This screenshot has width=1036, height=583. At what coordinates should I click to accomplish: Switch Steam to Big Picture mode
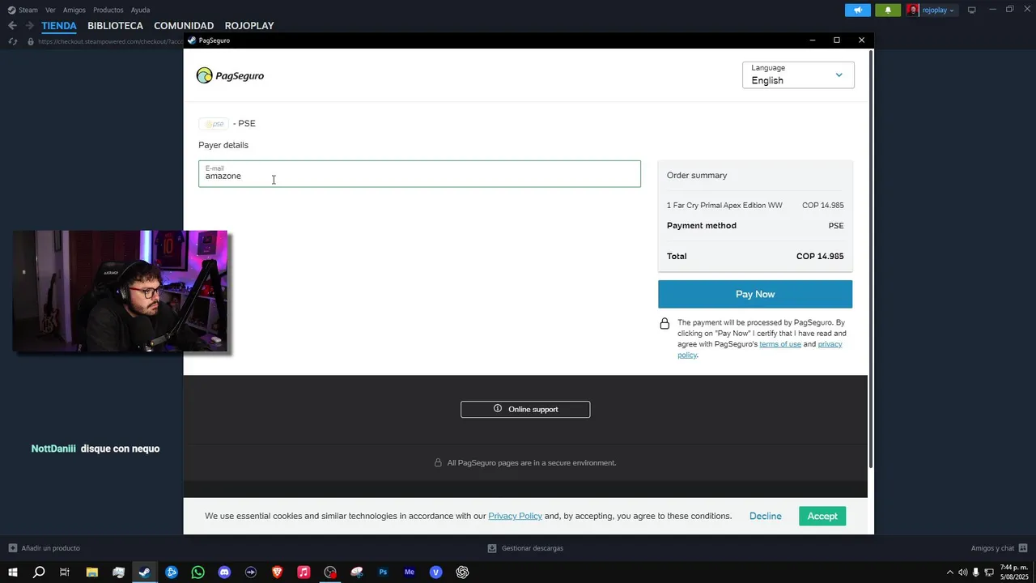click(x=972, y=10)
